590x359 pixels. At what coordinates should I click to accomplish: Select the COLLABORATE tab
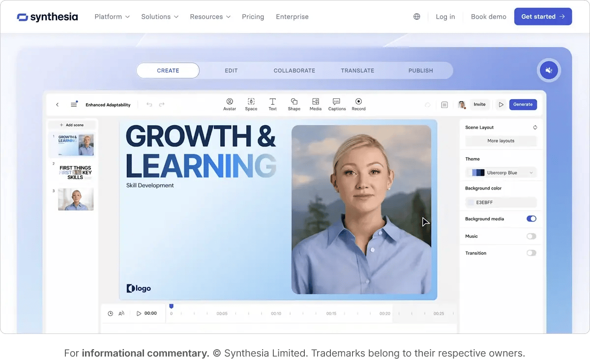click(x=294, y=70)
